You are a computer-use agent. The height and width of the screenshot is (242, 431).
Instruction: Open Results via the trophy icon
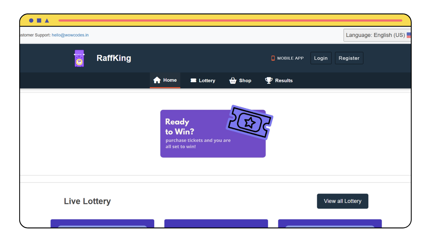click(269, 80)
